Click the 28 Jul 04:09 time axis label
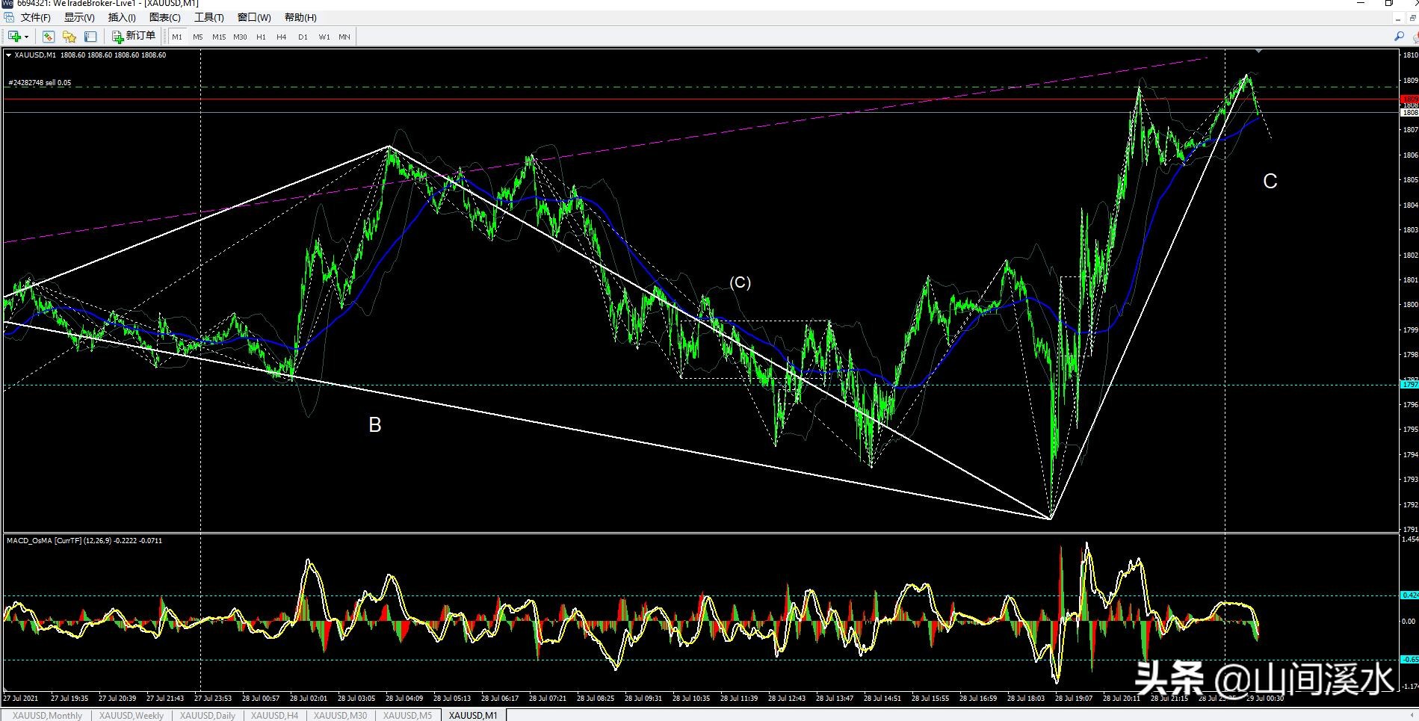Screen dimensions: 1419x721 tap(404, 699)
